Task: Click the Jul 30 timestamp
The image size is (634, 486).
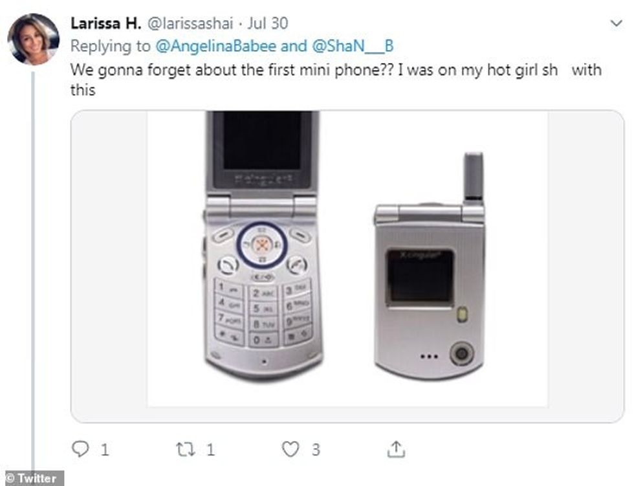Action: 267,25
